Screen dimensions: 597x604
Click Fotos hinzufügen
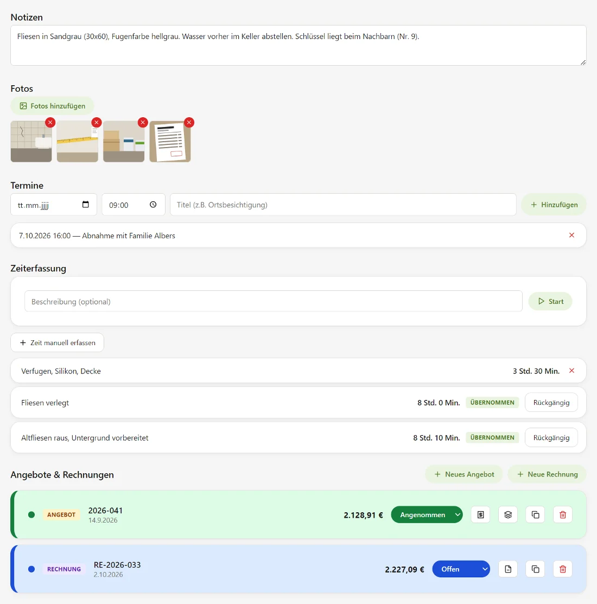click(53, 106)
